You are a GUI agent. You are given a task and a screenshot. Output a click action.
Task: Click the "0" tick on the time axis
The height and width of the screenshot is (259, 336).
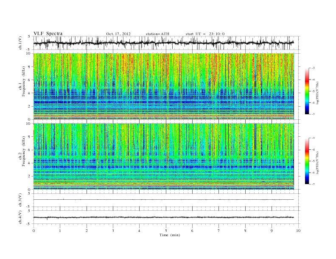[x=34, y=231]
